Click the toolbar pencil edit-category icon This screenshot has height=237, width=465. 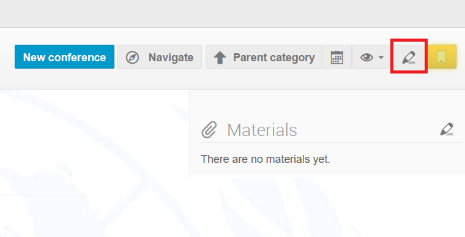409,57
